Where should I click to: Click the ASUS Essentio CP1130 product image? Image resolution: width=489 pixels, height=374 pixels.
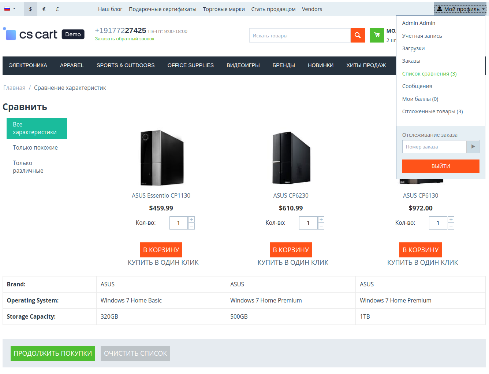pyautogui.click(x=161, y=158)
